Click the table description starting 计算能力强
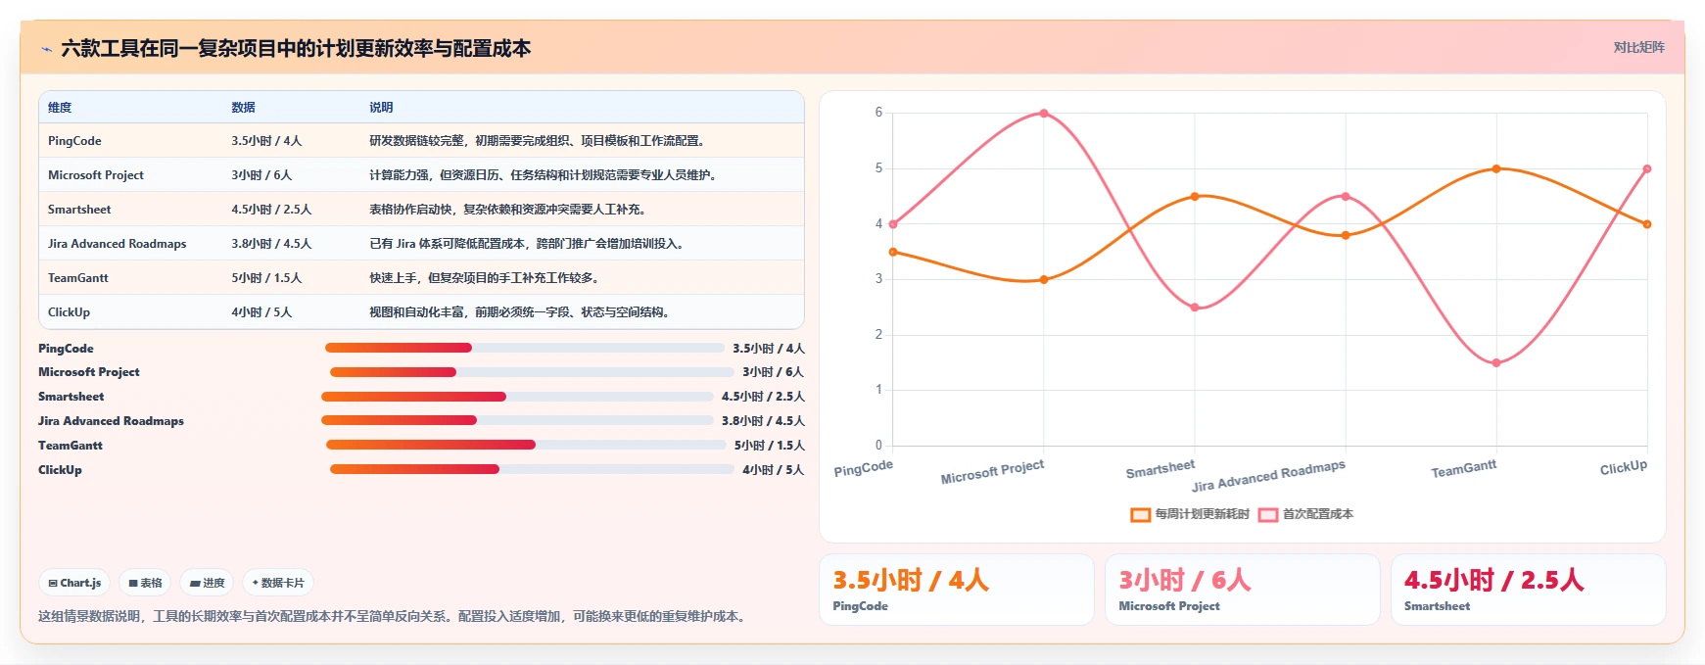The width and height of the screenshot is (1705, 665). pyautogui.click(x=545, y=175)
